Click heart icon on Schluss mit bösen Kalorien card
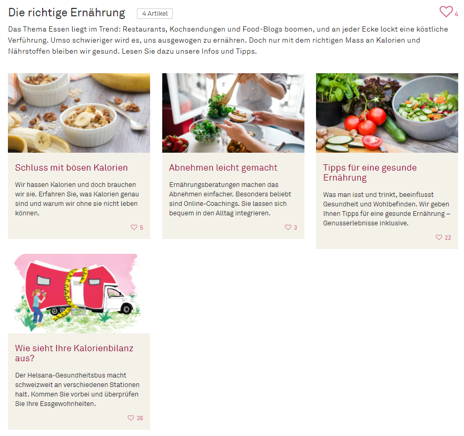Viewport: 464px width, 436px height. (x=134, y=227)
